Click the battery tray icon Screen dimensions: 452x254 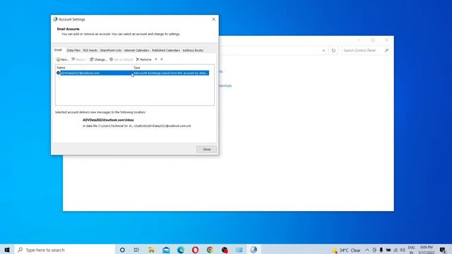click(388, 250)
